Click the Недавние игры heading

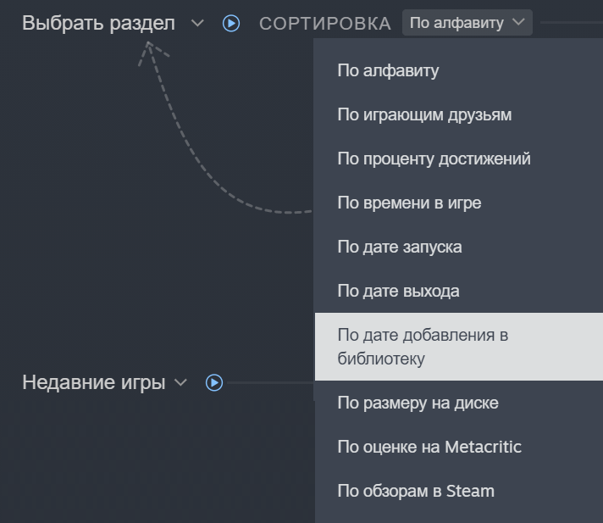(93, 383)
